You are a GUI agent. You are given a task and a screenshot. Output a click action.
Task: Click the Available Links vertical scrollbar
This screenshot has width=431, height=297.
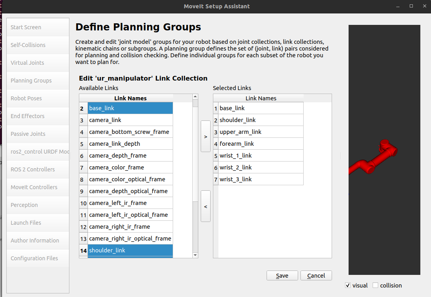(195, 158)
